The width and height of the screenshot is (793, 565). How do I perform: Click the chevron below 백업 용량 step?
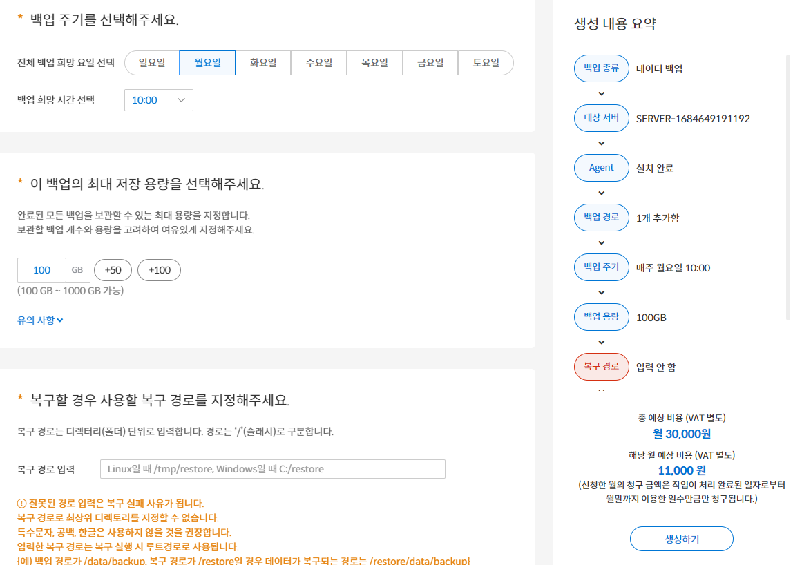coord(602,343)
